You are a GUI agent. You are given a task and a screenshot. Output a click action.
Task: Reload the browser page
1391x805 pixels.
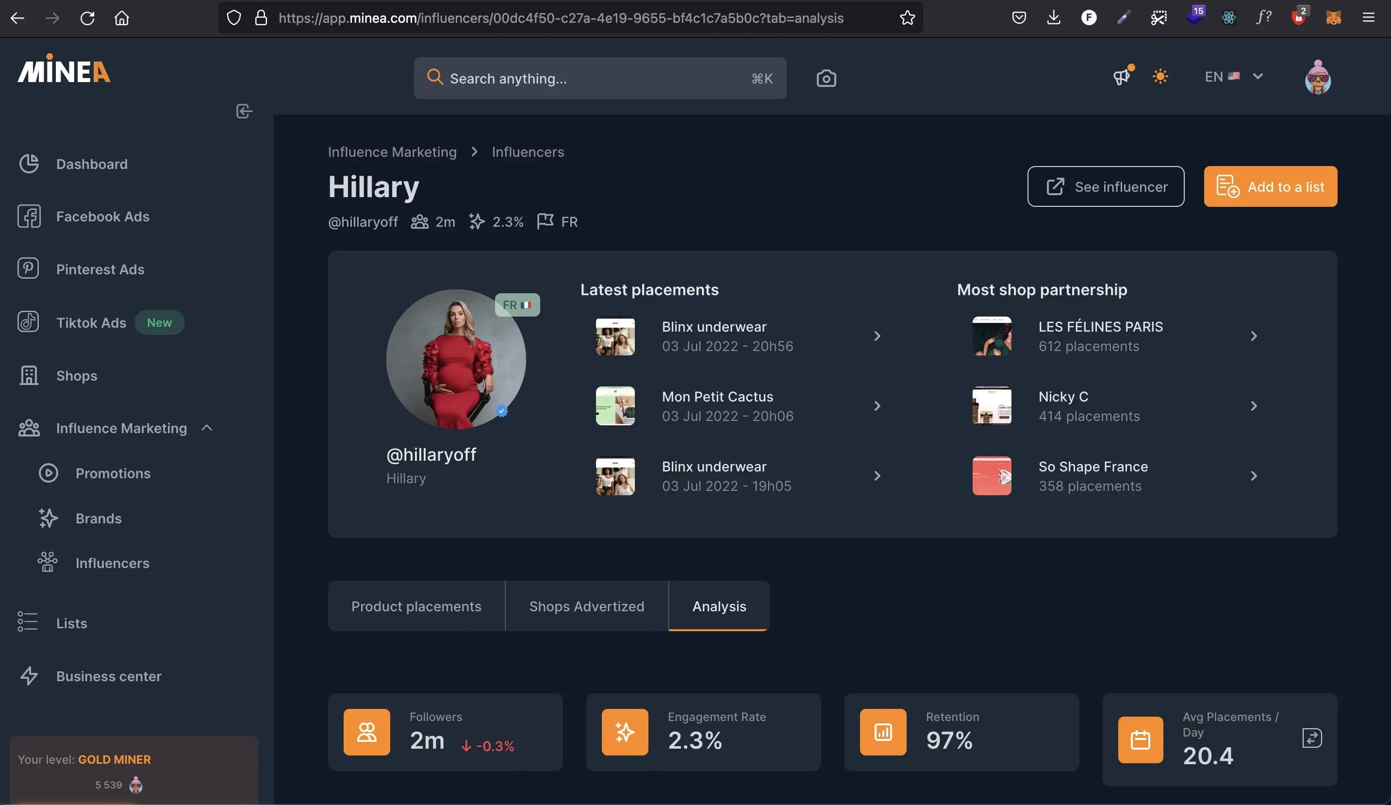click(x=87, y=17)
